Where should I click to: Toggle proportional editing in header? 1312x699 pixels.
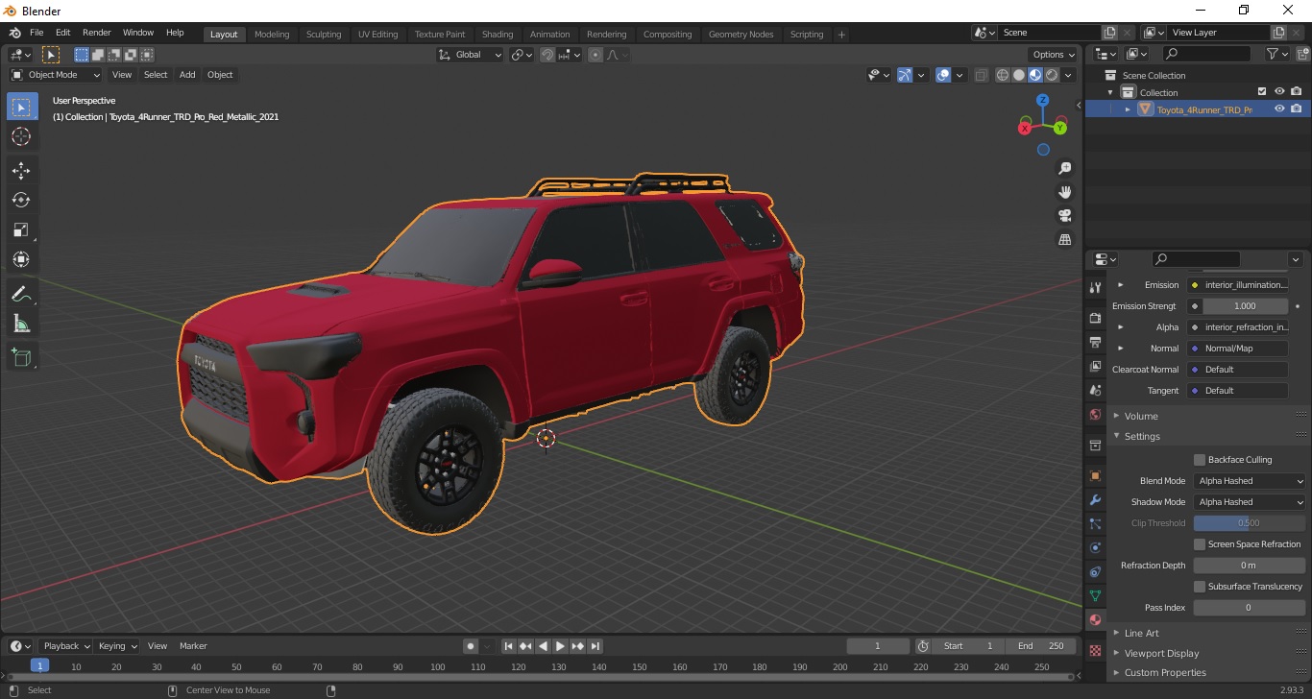pyautogui.click(x=595, y=55)
